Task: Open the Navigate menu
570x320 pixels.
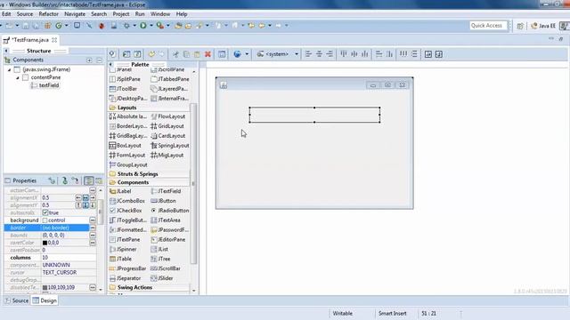Action: [75, 14]
